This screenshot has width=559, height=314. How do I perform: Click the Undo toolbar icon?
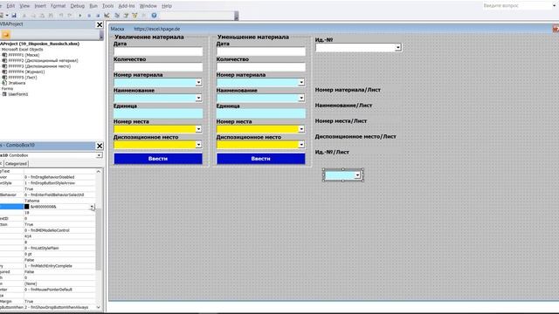pos(61,16)
